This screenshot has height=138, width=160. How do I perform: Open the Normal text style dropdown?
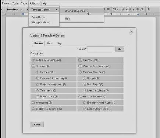(x=14, y=10)
